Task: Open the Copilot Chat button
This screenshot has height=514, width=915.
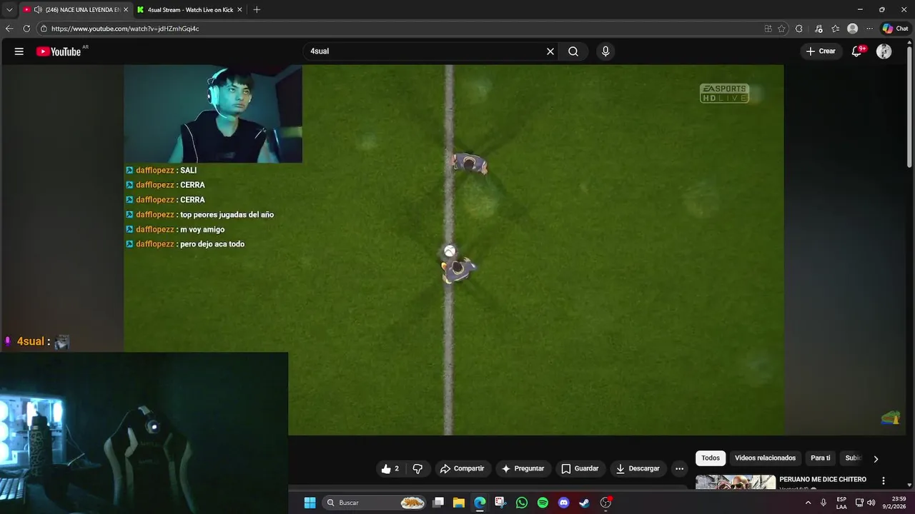Action: 895,29
